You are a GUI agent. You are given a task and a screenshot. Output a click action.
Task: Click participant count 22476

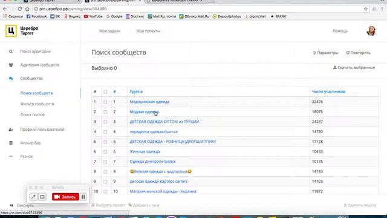[x=317, y=102]
